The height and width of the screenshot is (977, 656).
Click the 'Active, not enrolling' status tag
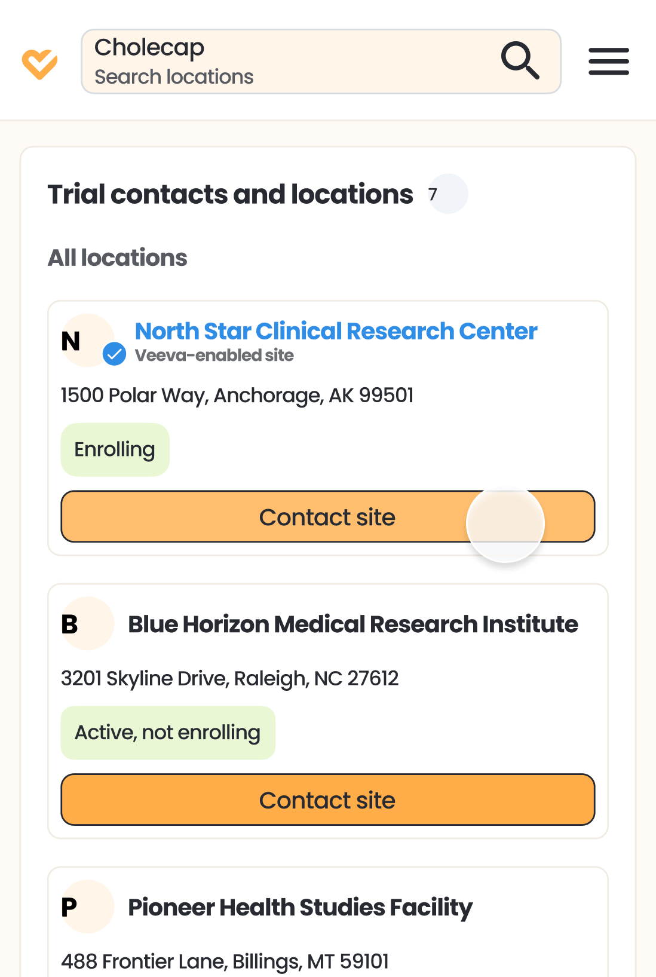tap(167, 733)
